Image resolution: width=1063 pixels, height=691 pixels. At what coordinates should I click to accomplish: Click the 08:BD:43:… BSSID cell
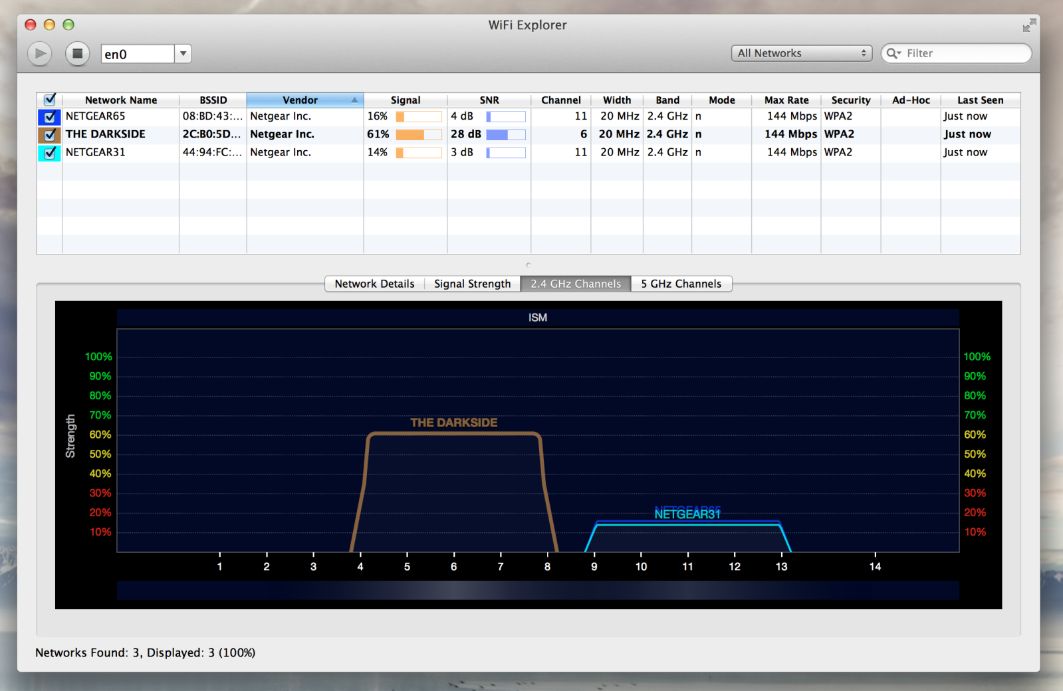(212, 116)
